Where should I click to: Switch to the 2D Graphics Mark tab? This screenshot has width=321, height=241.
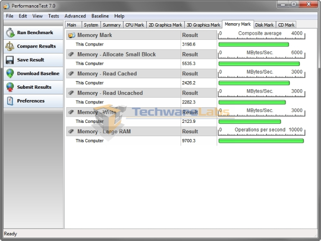[x=165, y=25]
